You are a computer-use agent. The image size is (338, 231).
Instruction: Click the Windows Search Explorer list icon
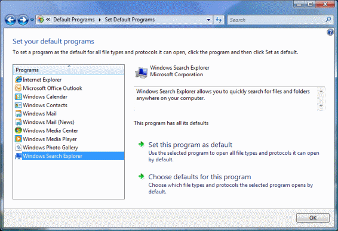pos(19,156)
